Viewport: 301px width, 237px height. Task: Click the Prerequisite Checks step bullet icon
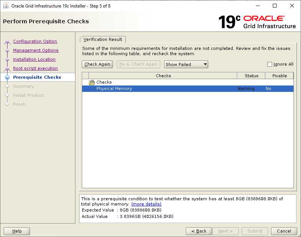tap(8, 77)
